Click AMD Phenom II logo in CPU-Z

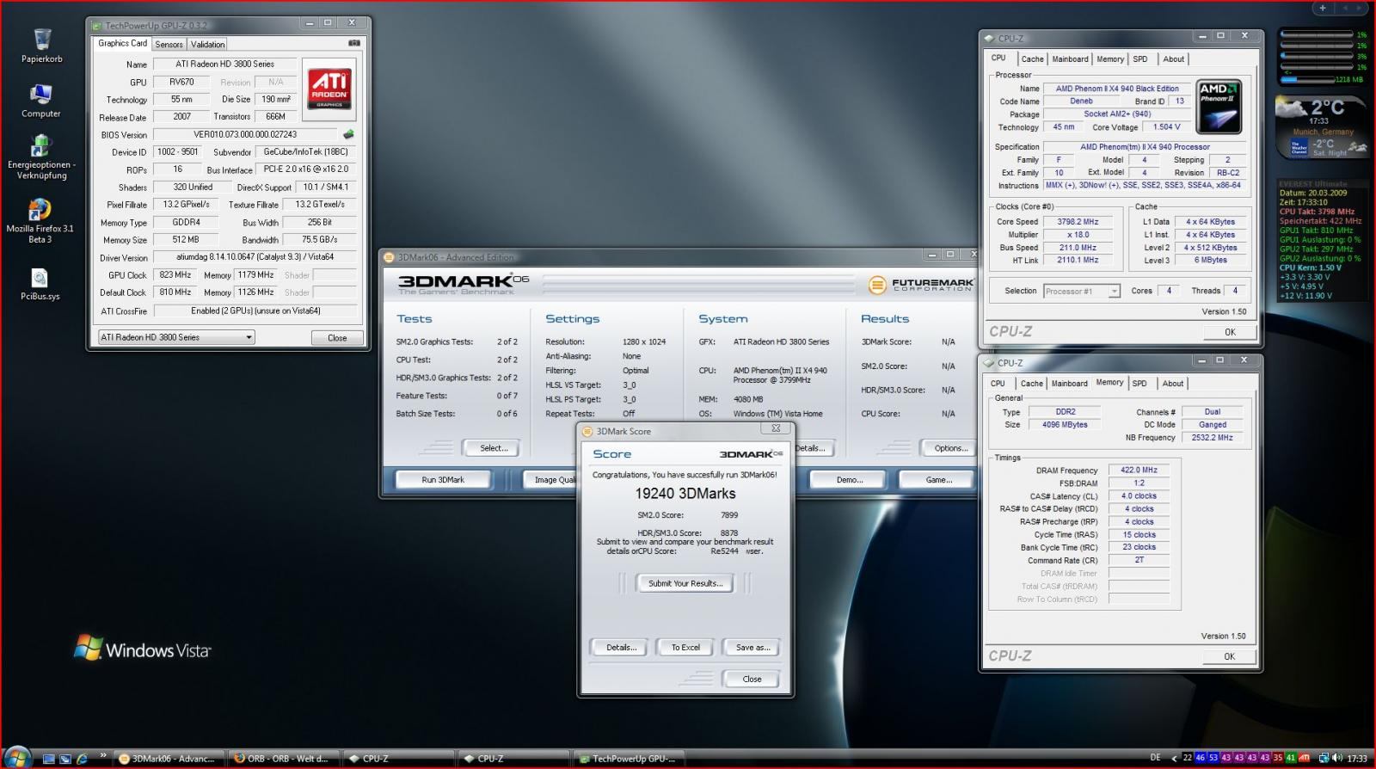pyautogui.click(x=1219, y=107)
